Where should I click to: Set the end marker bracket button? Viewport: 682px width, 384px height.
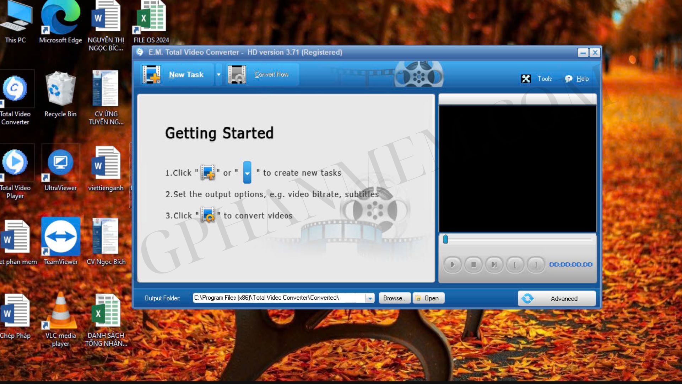pyautogui.click(x=536, y=265)
